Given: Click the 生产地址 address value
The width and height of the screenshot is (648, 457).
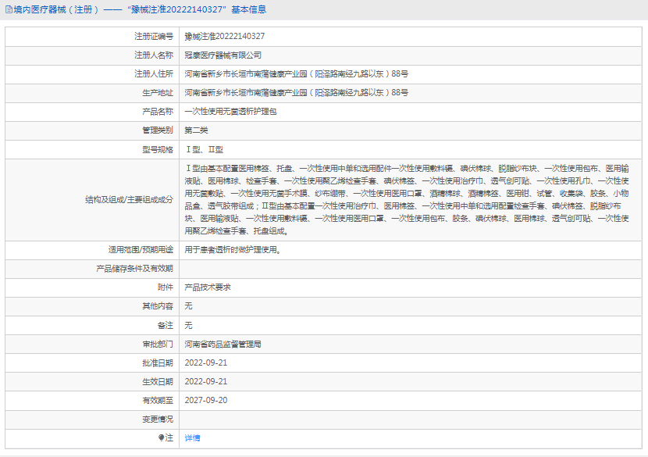Looking at the screenshot, I should [x=297, y=93].
